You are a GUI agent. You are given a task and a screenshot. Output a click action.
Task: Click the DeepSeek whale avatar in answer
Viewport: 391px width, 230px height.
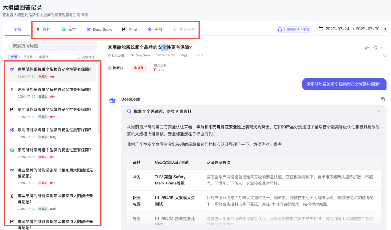pos(113,101)
